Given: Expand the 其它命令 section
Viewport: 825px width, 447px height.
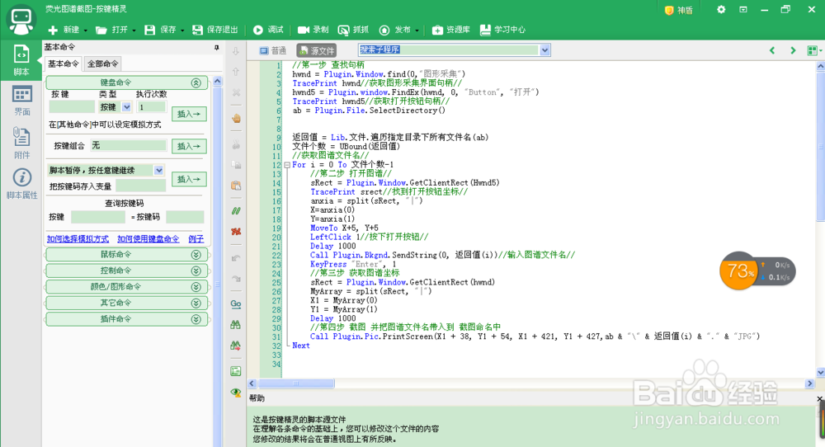Looking at the screenshot, I should click(x=196, y=303).
